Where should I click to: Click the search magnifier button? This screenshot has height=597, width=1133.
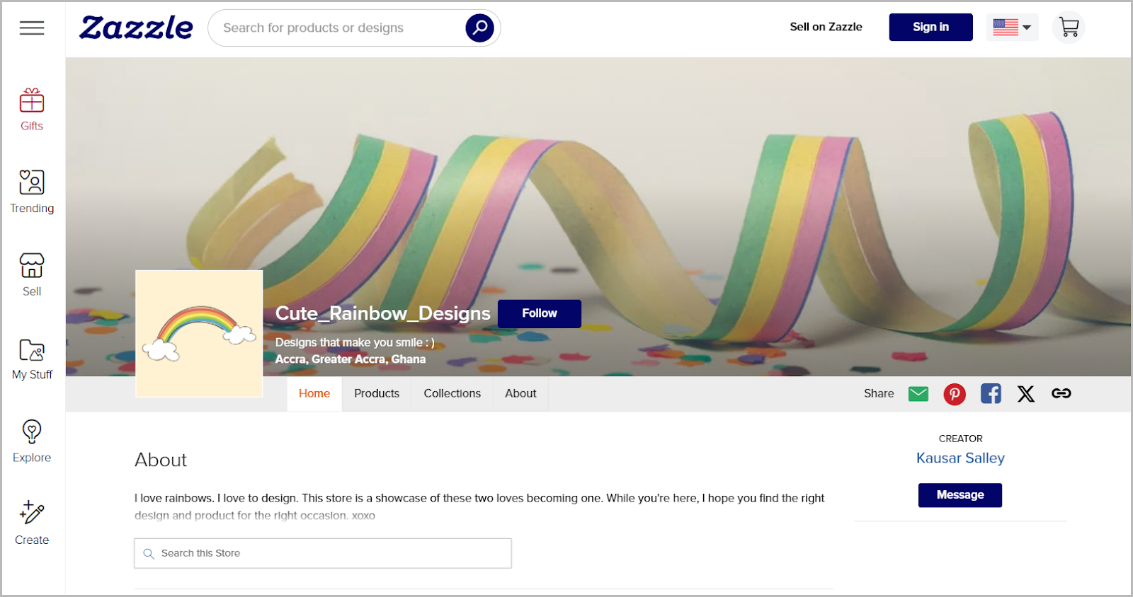(479, 28)
